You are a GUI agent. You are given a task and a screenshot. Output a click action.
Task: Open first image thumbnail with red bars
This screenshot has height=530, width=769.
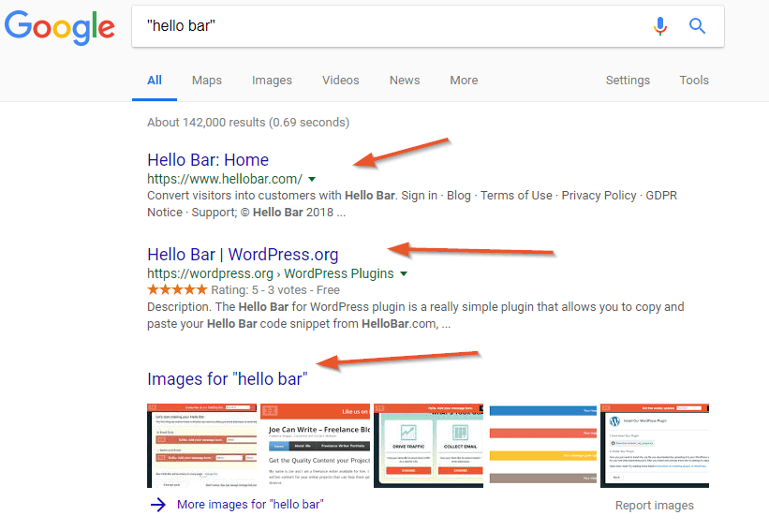click(x=201, y=446)
